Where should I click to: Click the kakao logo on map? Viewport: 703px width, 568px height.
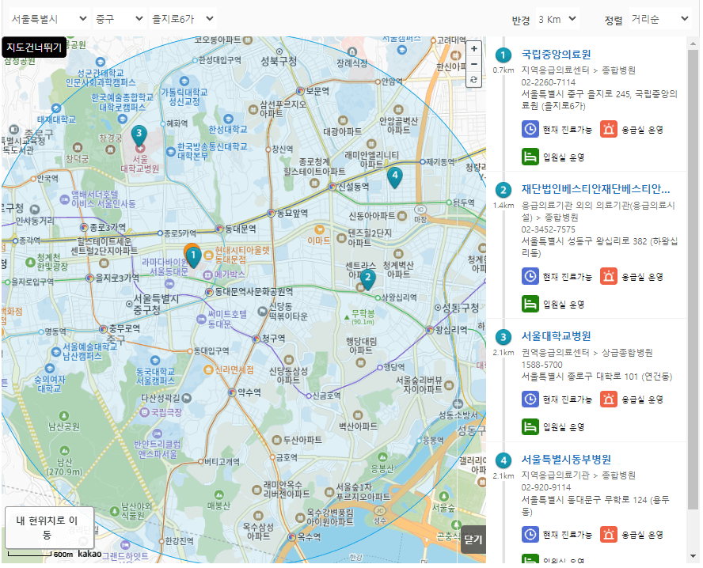tap(89, 554)
